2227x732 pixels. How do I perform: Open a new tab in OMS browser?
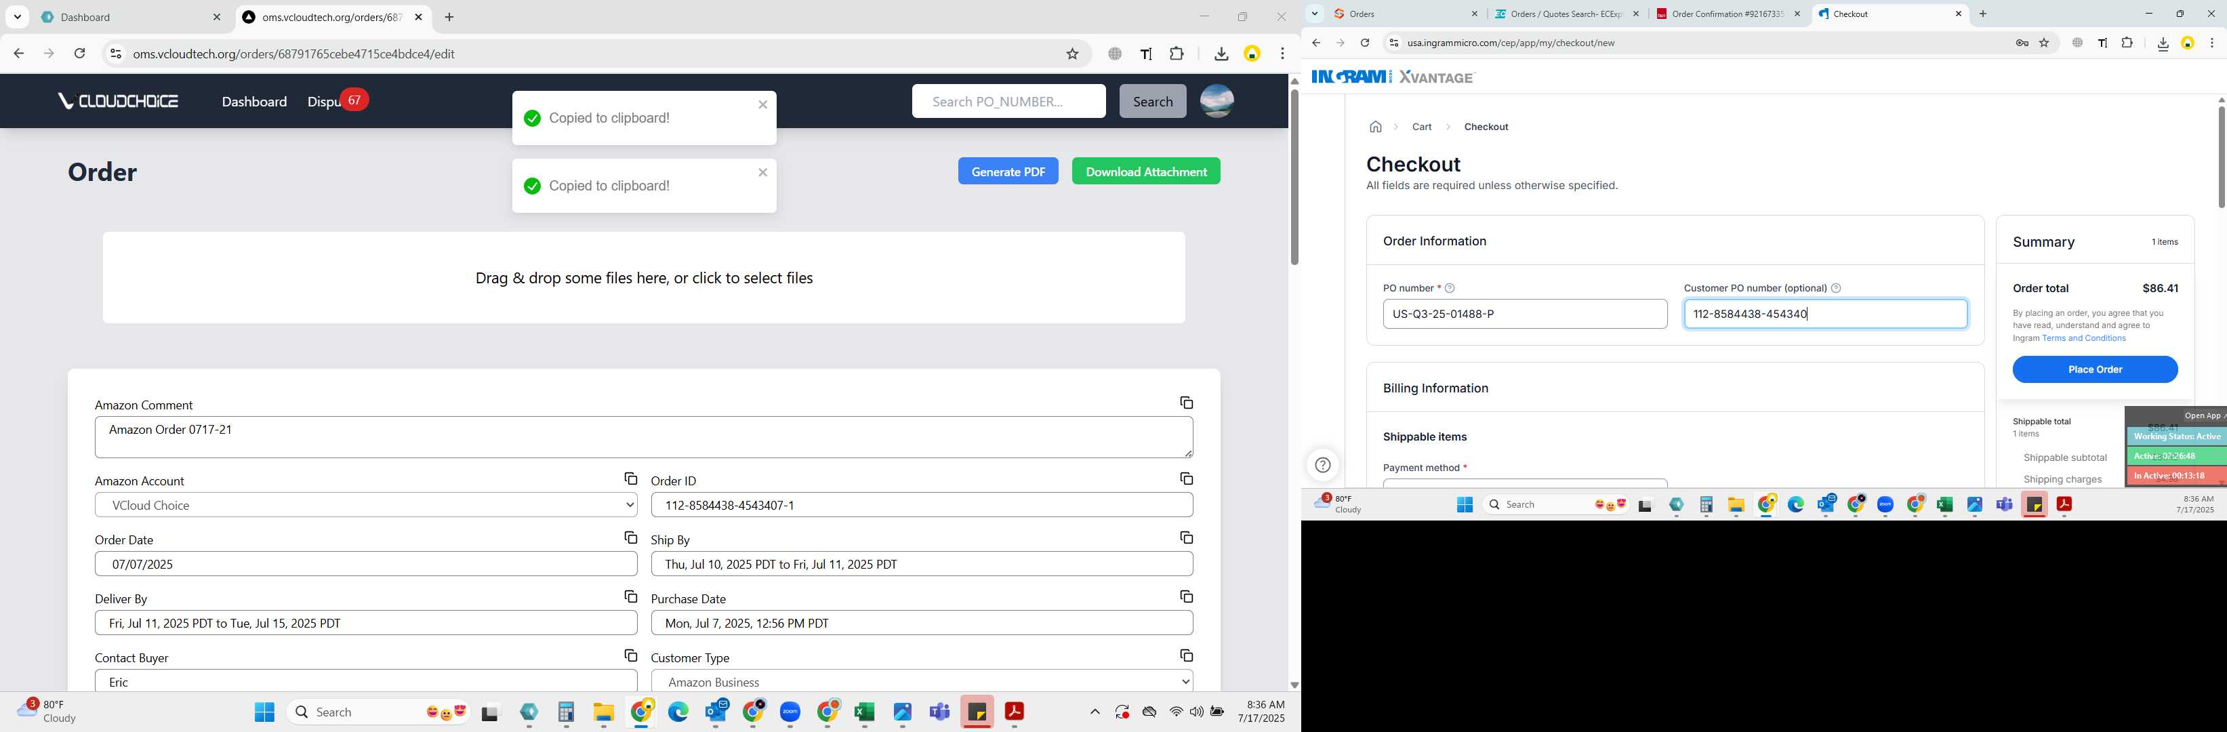coord(449,18)
